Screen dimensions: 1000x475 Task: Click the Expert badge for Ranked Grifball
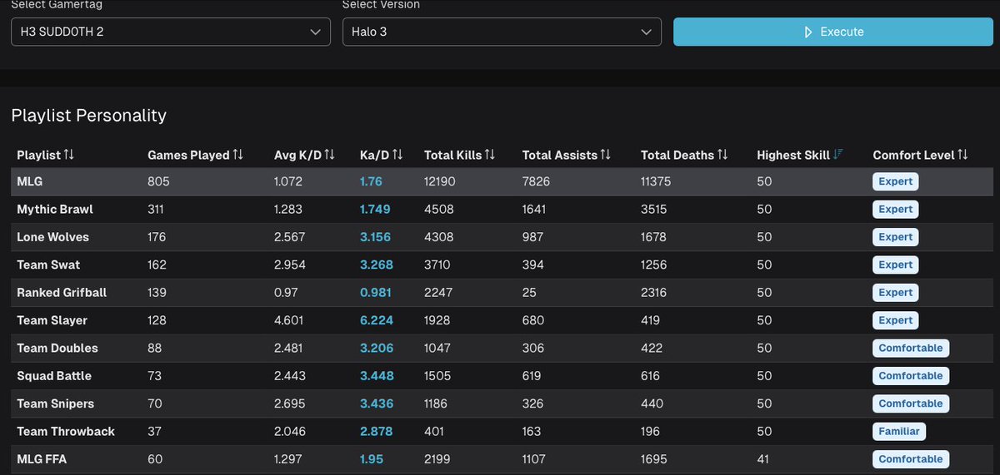click(x=896, y=293)
